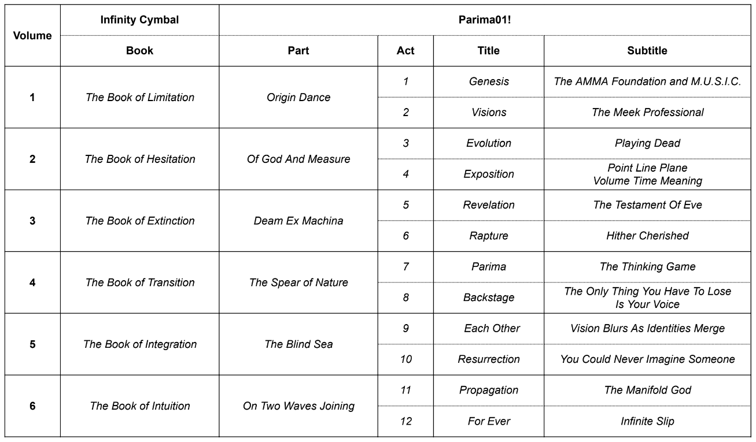
Task: Click the Parima01! header cell
Action: [x=485, y=20]
